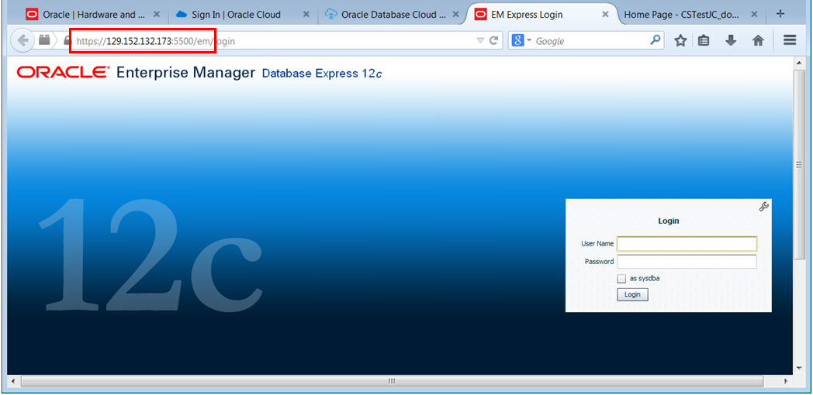Open the URL history dropdown arrow
The width and height of the screenshot is (813, 395).
(x=480, y=40)
